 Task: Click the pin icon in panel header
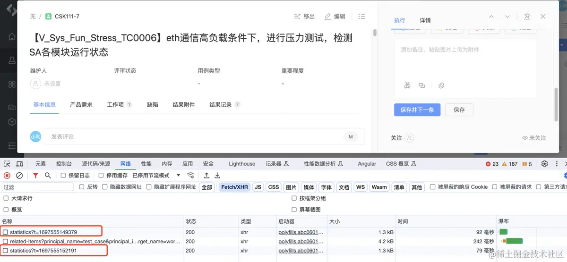point(527,17)
